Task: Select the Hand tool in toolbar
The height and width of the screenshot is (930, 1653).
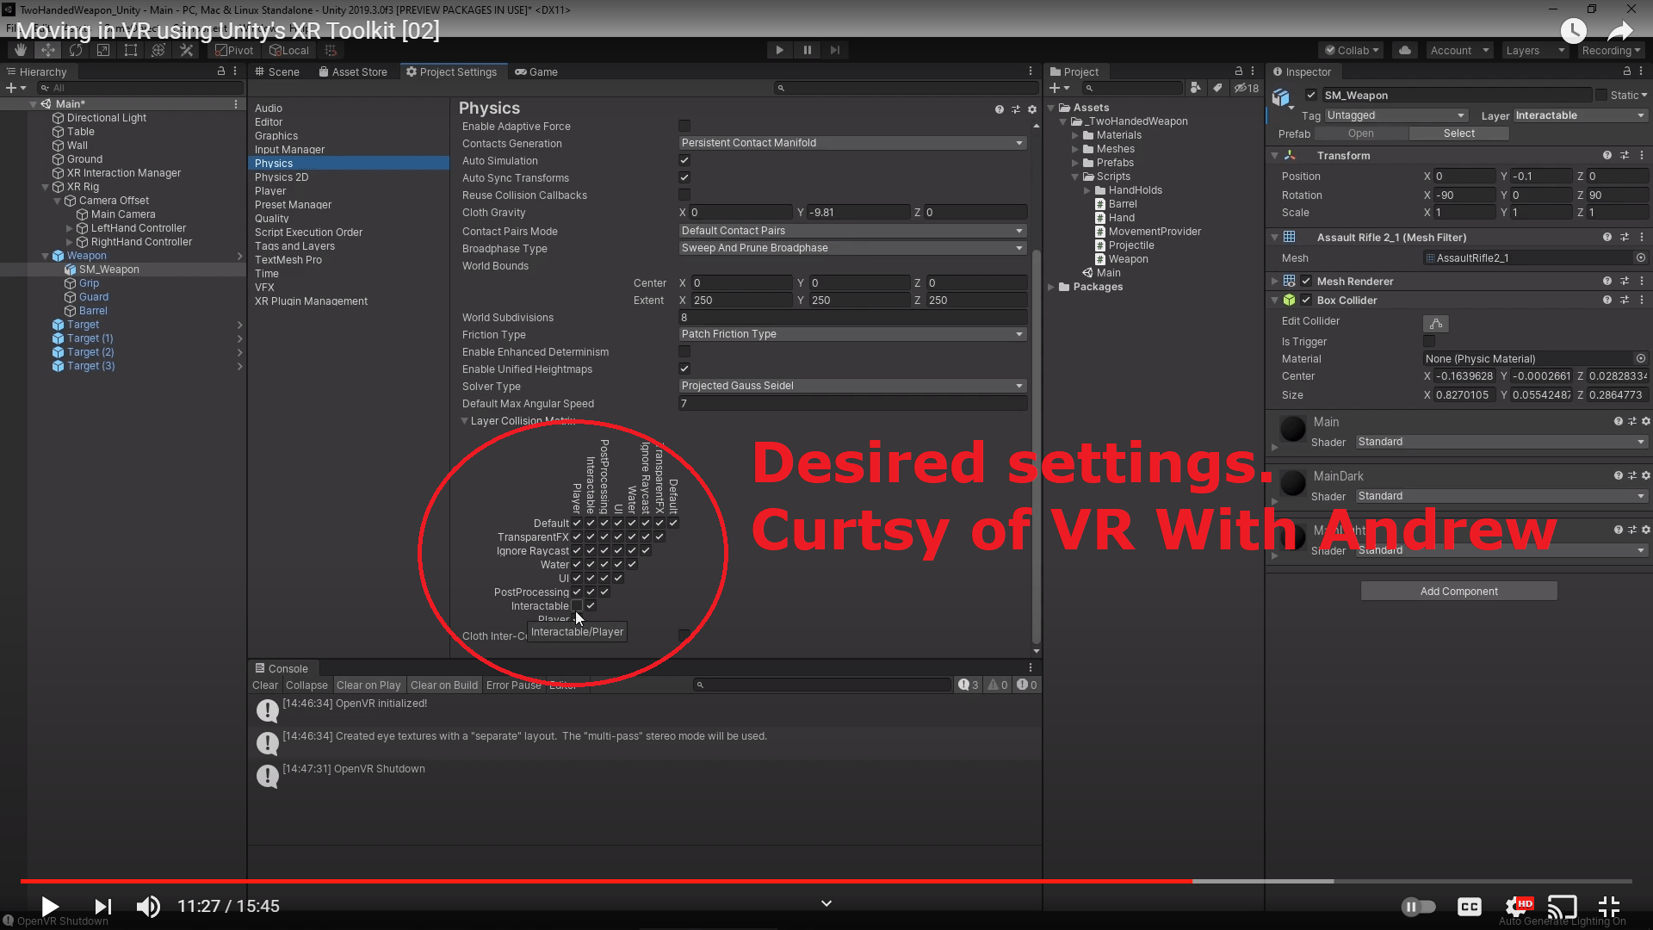Action: 21,50
